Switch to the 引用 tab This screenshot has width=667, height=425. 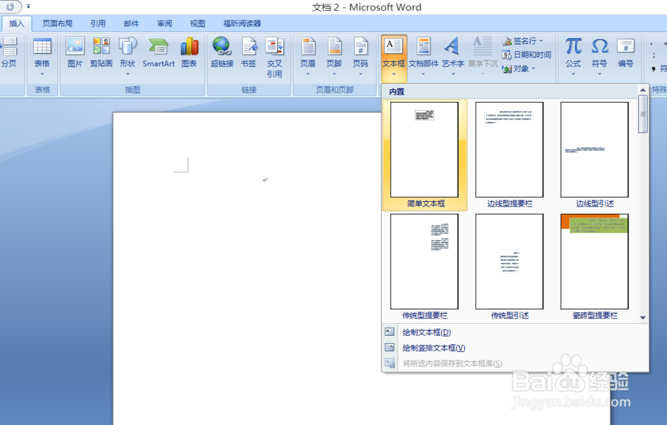coord(98,23)
